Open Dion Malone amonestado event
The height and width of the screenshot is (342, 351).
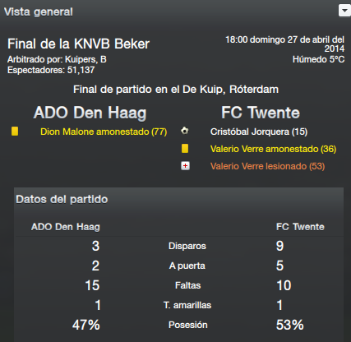pos(104,132)
